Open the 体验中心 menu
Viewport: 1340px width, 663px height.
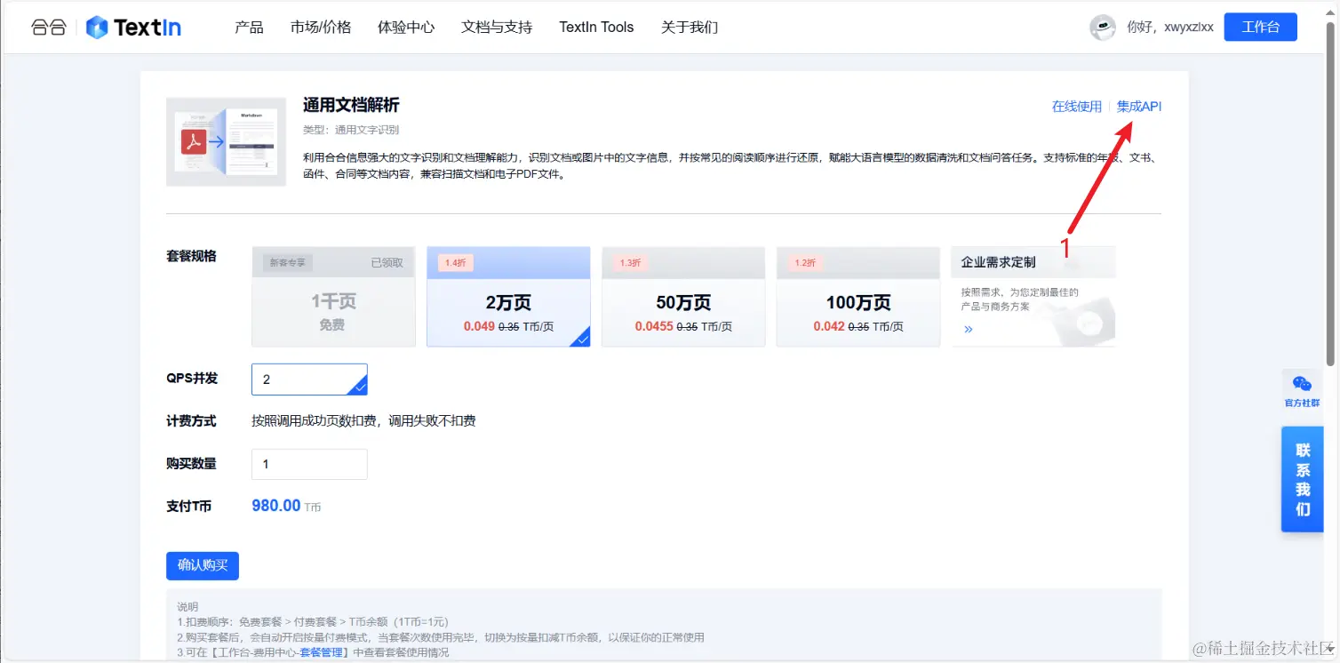coord(406,28)
